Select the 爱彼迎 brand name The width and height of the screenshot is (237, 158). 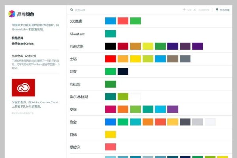point(75,147)
